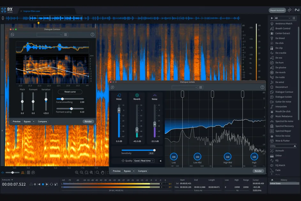
Task: Collapse the panel with the arrow next to Quality
Action: click(x=160, y=161)
